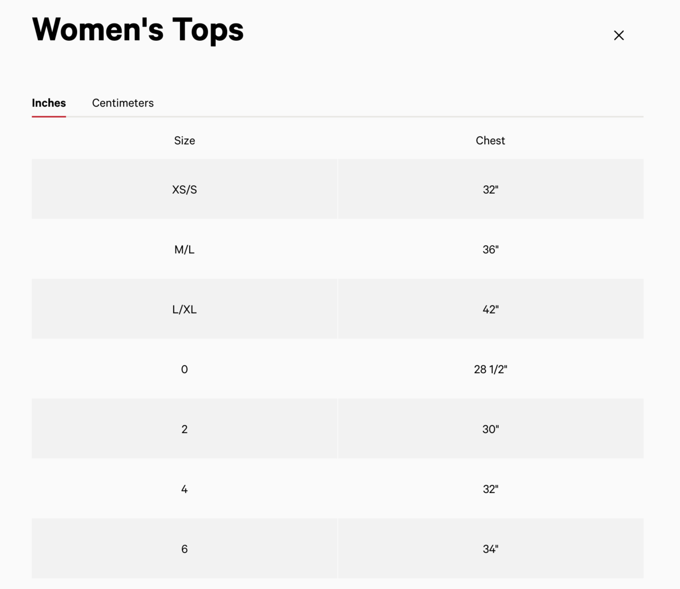680x589 pixels.
Task: Select the XS/S size row
Action: [185, 189]
